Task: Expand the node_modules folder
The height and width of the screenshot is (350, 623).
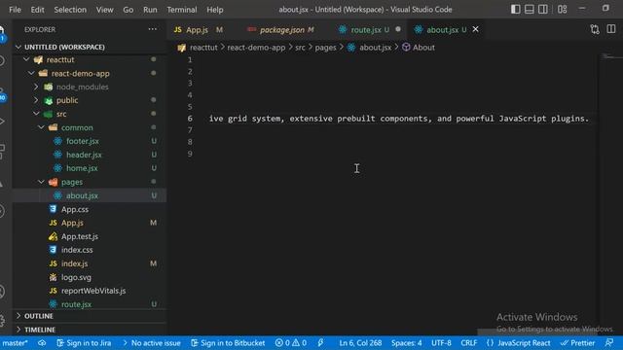Action: pyautogui.click(x=36, y=87)
